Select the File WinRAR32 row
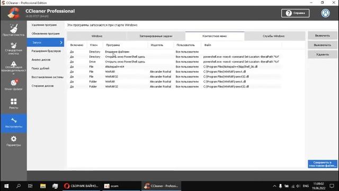 point(174,76)
